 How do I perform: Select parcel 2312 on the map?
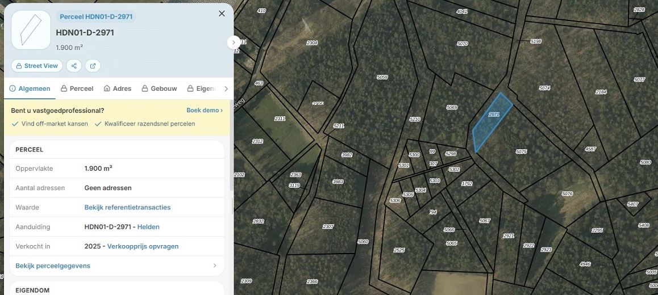tap(257, 141)
